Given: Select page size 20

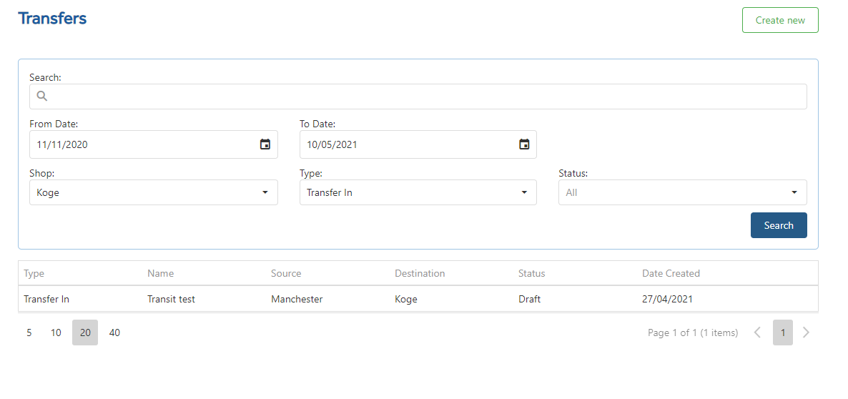Looking at the screenshot, I should (x=85, y=332).
